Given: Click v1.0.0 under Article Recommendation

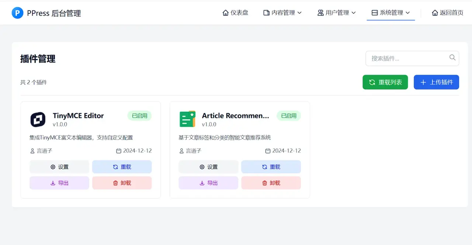Looking at the screenshot, I should click(209, 125).
